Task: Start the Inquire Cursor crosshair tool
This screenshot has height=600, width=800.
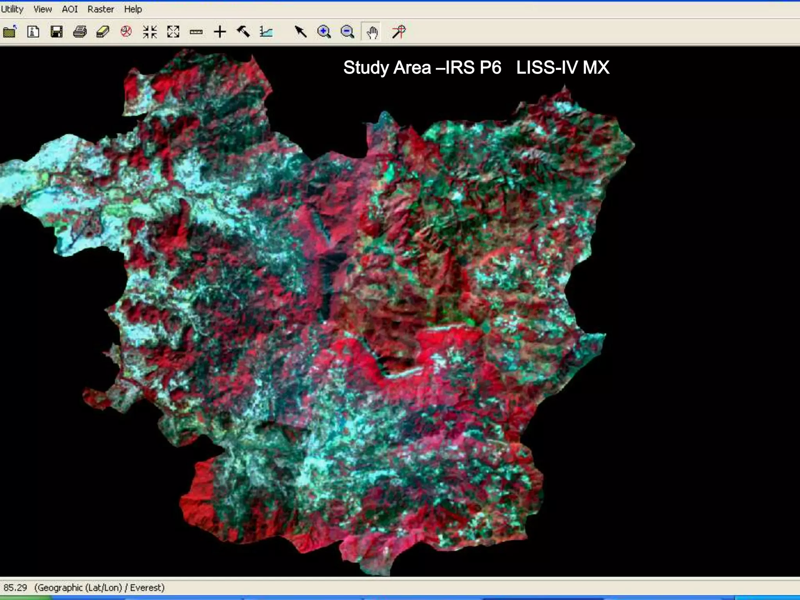Action: 220,32
